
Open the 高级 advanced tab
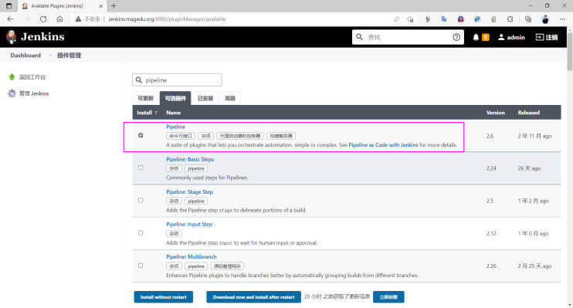[x=230, y=98]
